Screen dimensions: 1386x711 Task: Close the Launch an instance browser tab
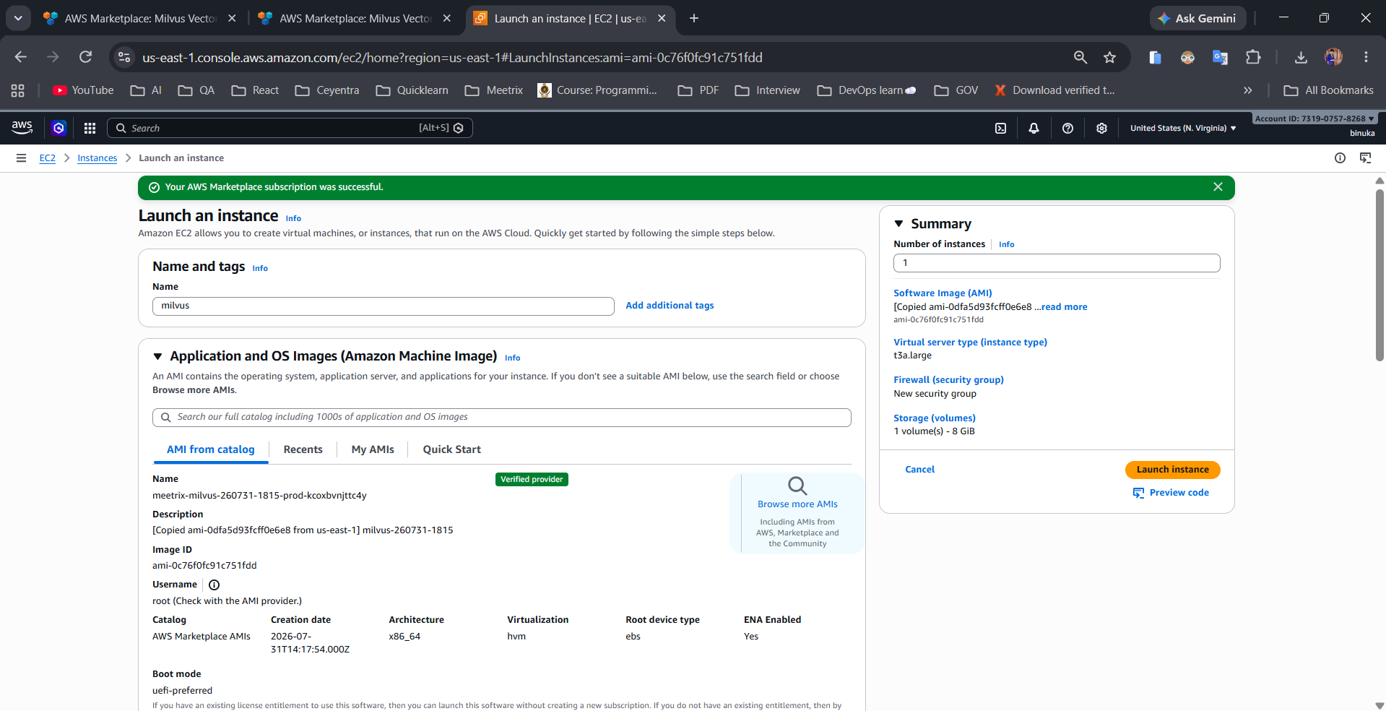662,18
